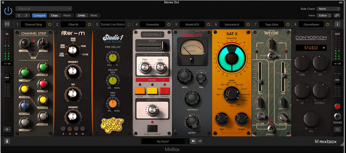Click the Compare button

click(x=39, y=15)
